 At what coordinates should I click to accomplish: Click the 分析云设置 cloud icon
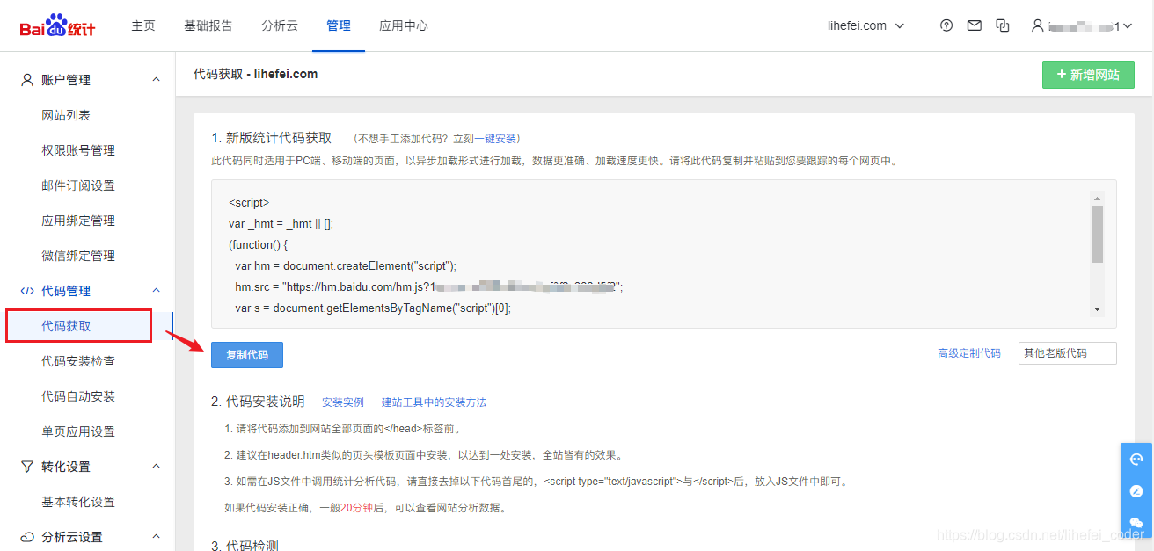(x=27, y=537)
